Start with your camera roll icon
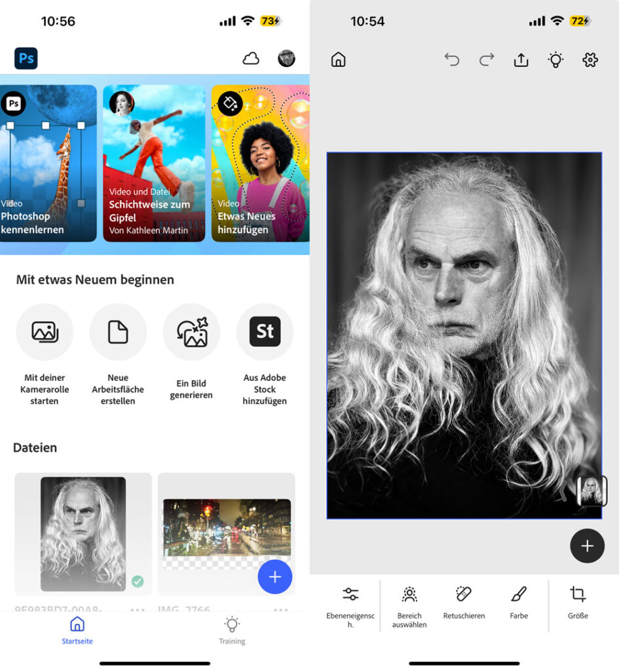The height and width of the screenshot is (671, 619). pyautogui.click(x=45, y=332)
